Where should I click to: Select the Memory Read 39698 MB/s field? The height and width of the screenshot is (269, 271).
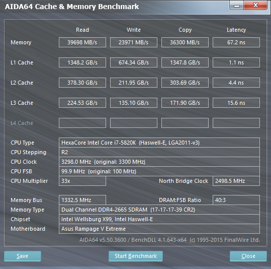click(x=82, y=42)
